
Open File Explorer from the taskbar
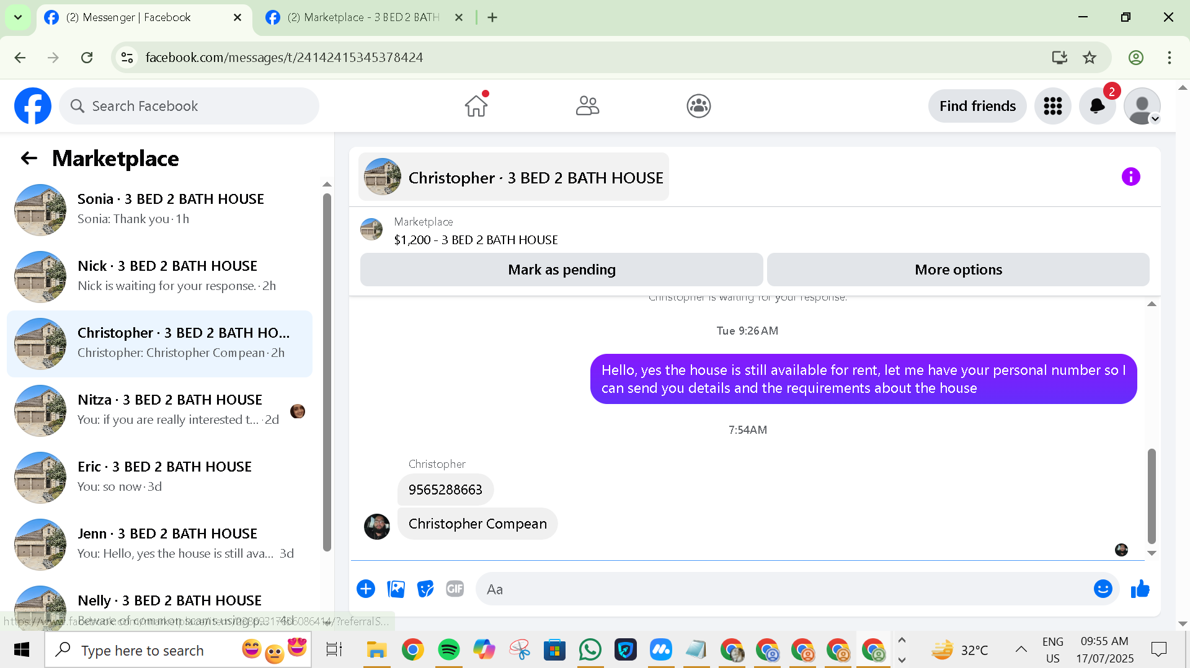click(x=376, y=649)
